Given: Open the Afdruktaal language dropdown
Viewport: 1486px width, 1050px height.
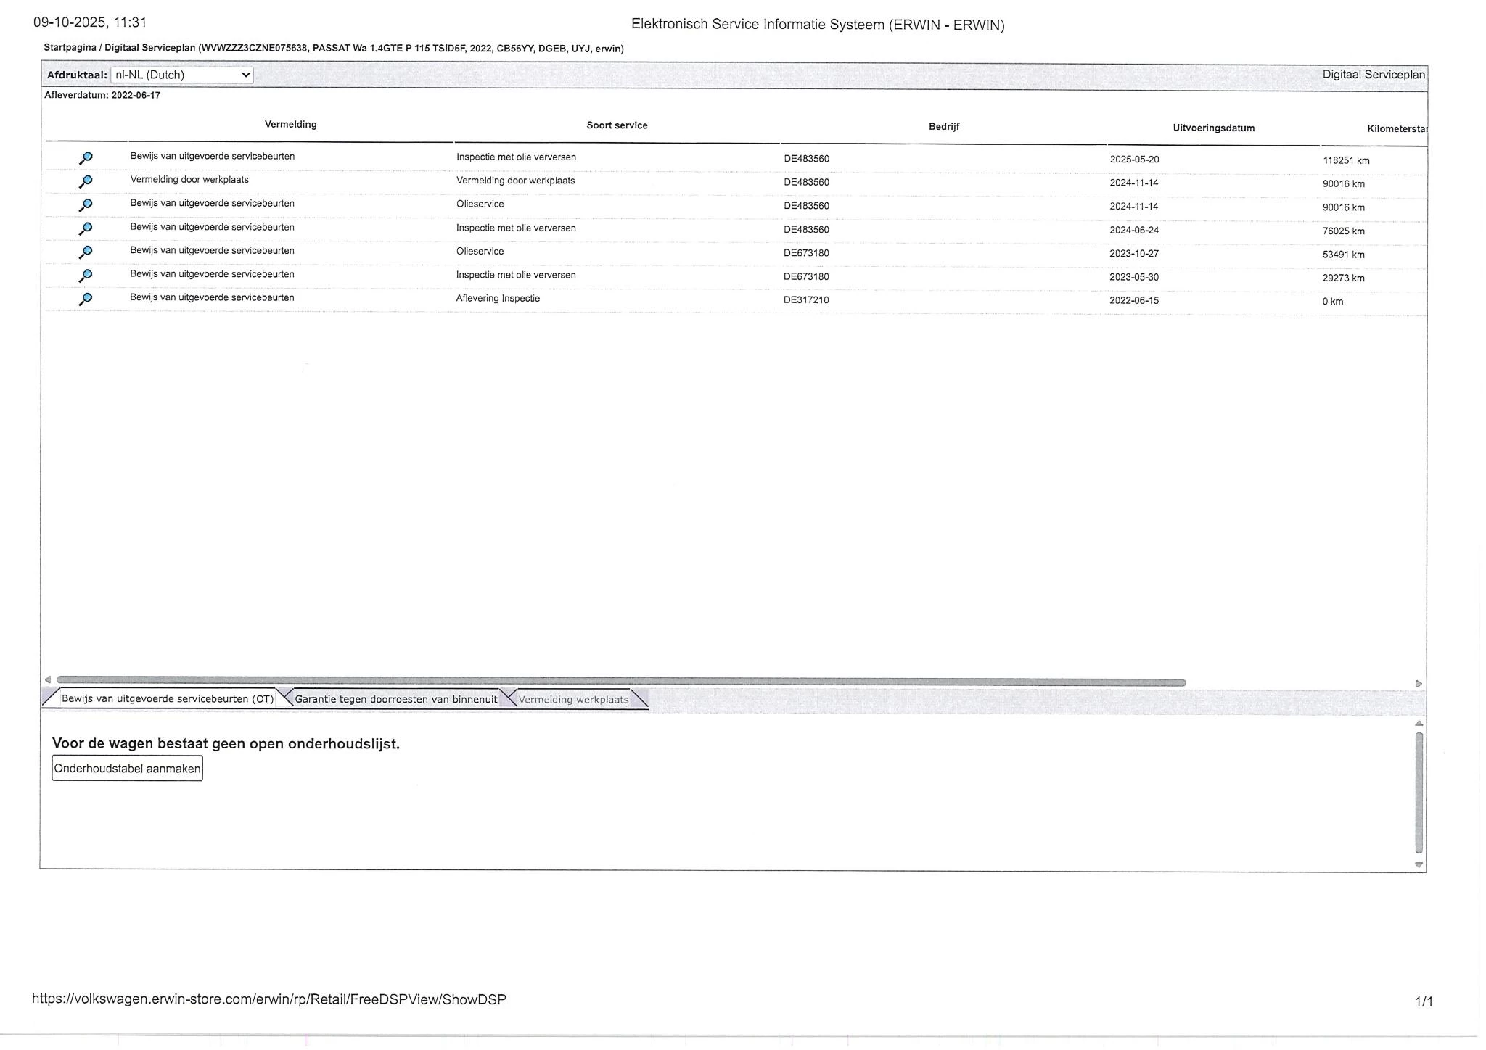Looking at the screenshot, I should (x=181, y=75).
